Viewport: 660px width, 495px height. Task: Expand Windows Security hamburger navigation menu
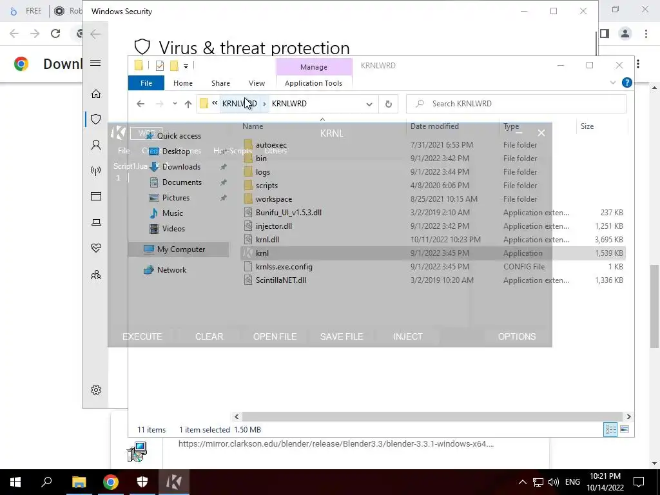95,63
